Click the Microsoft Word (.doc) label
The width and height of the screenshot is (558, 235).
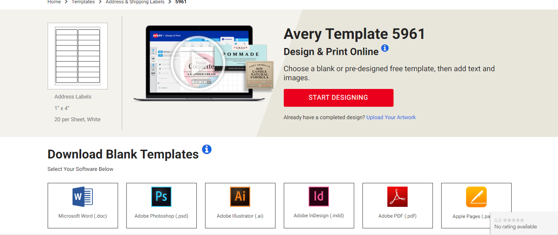click(x=82, y=216)
